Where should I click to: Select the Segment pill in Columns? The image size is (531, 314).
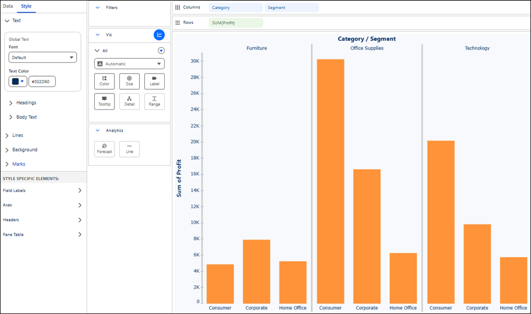[292, 7]
